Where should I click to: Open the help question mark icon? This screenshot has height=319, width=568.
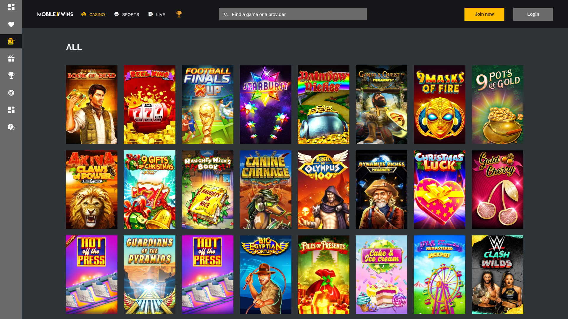click(x=11, y=127)
